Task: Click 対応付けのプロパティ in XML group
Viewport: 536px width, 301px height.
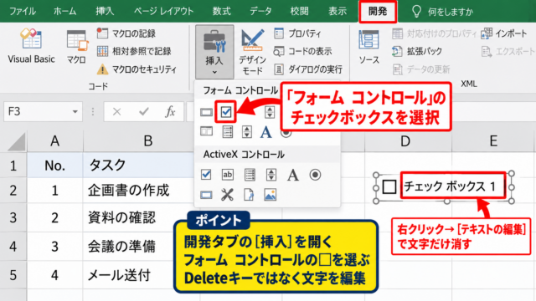Action: pos(434,33)
